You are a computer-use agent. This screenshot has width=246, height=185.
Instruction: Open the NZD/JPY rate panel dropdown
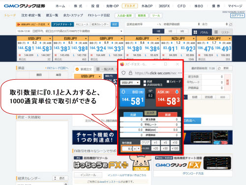(193, 38)
